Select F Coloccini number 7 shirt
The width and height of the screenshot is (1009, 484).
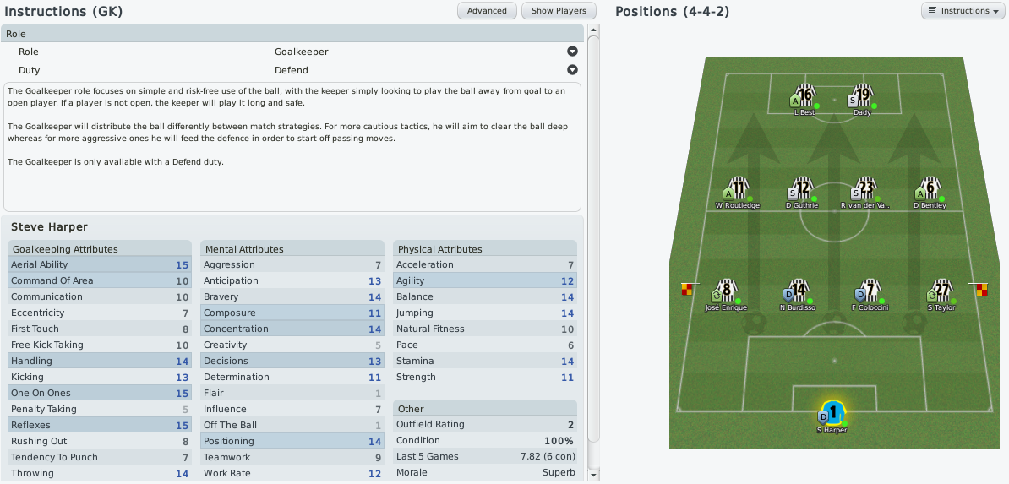point(870,291)
